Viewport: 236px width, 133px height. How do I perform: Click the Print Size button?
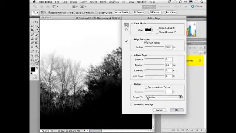point(171,12)
